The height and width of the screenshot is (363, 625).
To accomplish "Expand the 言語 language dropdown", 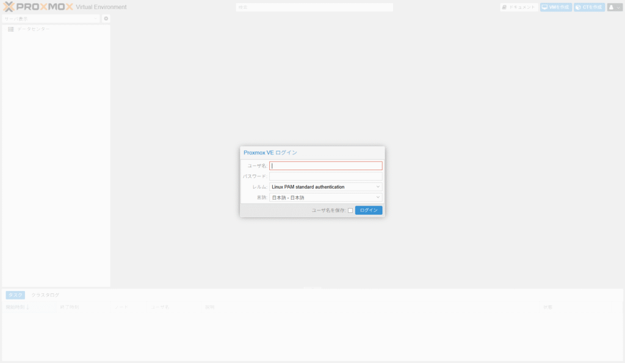I will (325, 198).
